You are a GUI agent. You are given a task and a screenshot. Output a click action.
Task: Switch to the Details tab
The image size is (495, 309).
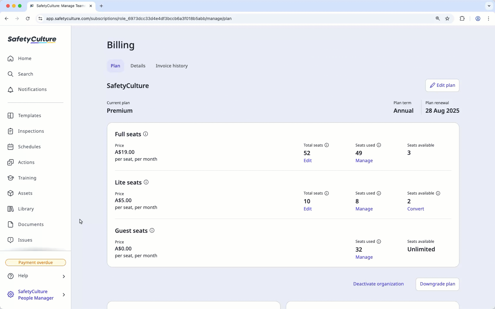[x=138, y=66]
